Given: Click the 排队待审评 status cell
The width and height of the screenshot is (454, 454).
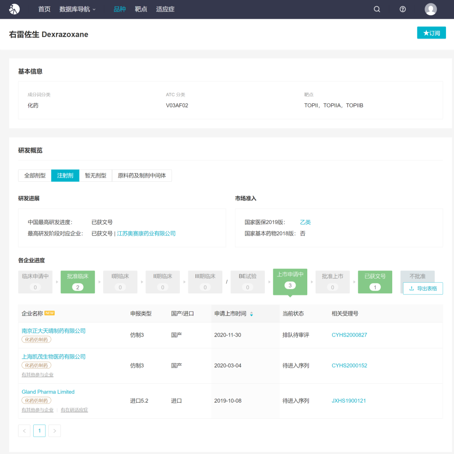Looking at the screenshot, I should tap(296, 335).
